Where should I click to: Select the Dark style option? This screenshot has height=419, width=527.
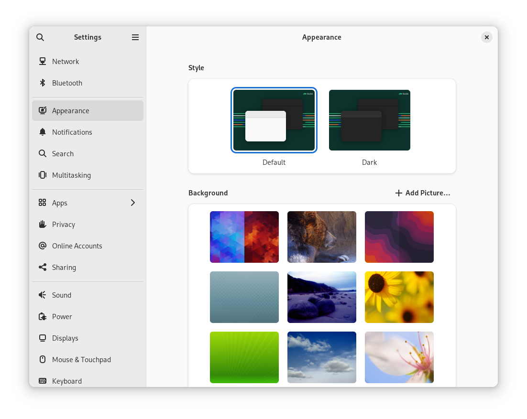pyautogui.click(x=369, y=120)
